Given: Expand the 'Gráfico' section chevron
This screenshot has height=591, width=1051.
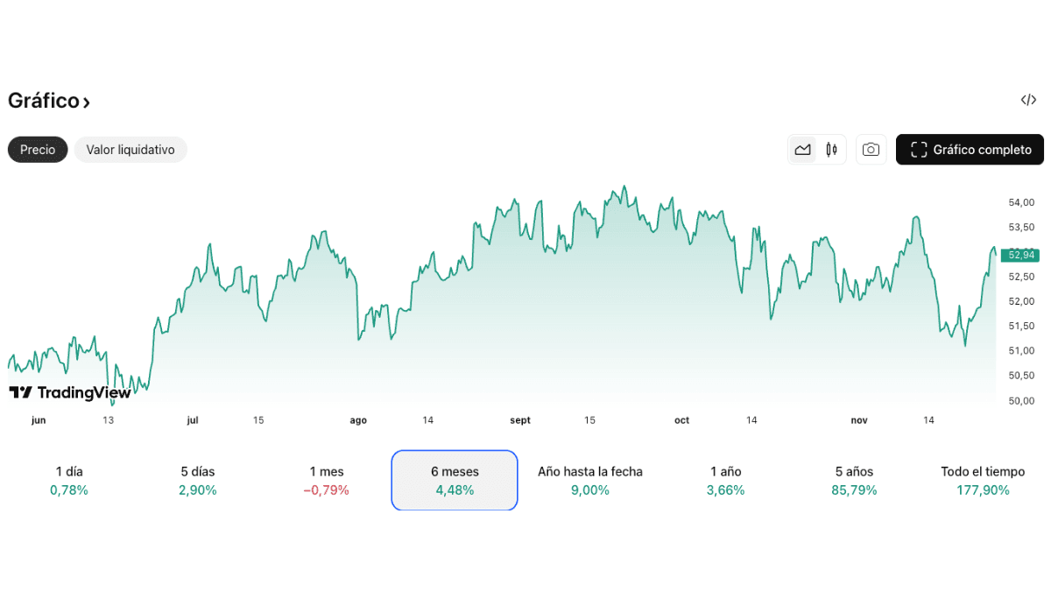Looking at the screenshot, I should tap(85, 102).
